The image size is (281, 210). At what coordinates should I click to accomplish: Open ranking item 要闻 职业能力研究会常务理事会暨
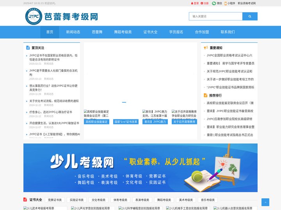pyautogui.click(x=231, y=127)
